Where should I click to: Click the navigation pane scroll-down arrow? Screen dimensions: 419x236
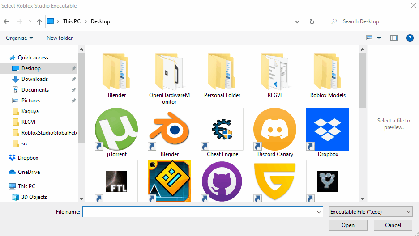click(81, 198)
